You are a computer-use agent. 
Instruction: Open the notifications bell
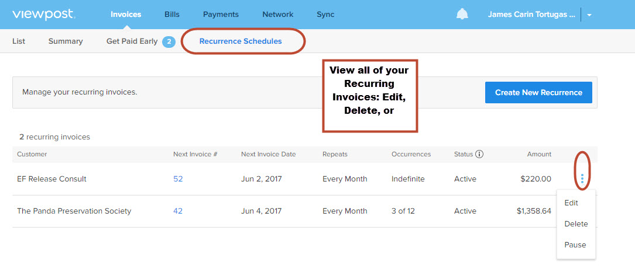point(462,15)
